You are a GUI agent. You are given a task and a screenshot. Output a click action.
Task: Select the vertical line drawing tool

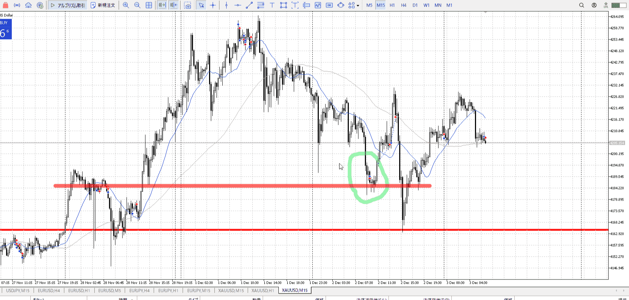coord(226,5)
